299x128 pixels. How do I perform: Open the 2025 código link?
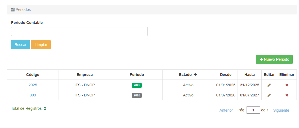(x=33, y=85)
